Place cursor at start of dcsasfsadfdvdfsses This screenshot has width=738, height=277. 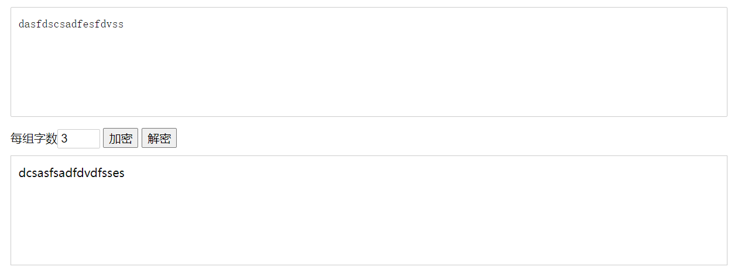click(x=19, y=174)
